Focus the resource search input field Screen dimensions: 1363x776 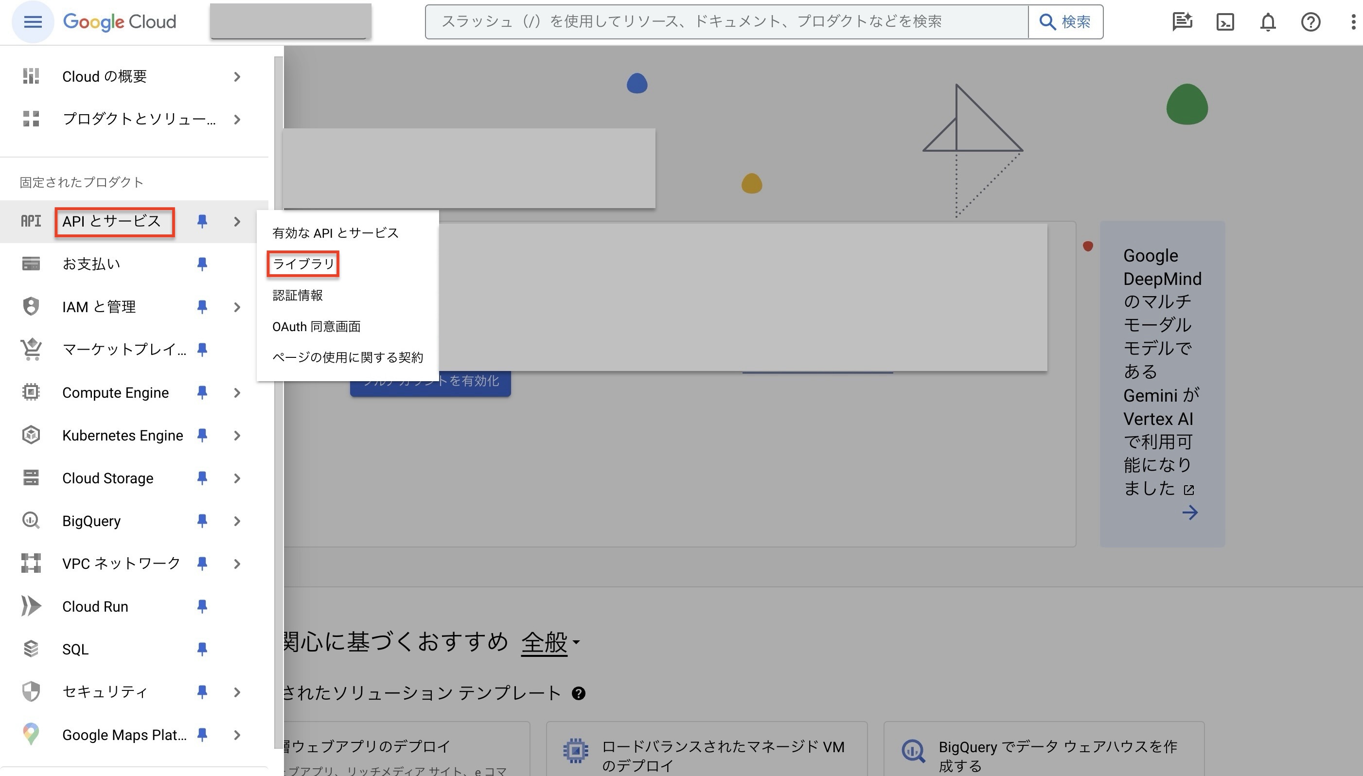click(726, 22)
